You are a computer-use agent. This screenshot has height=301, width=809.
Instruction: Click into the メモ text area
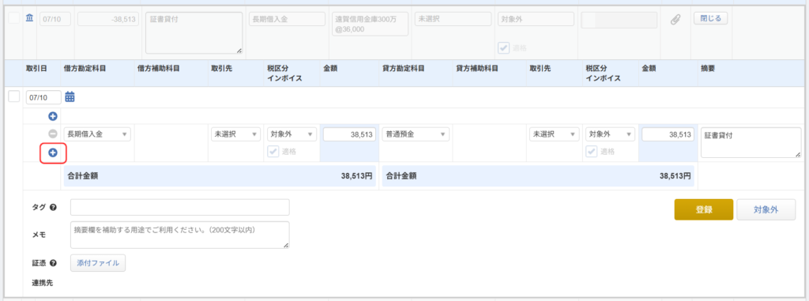180,235
